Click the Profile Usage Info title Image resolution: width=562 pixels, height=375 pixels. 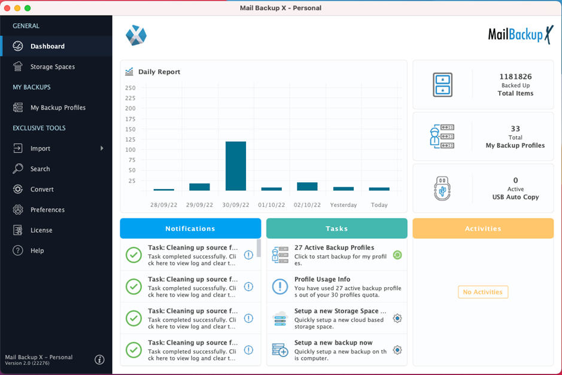pos(322,279)
